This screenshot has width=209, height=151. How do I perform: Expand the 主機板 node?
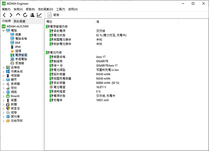[3, 68]
